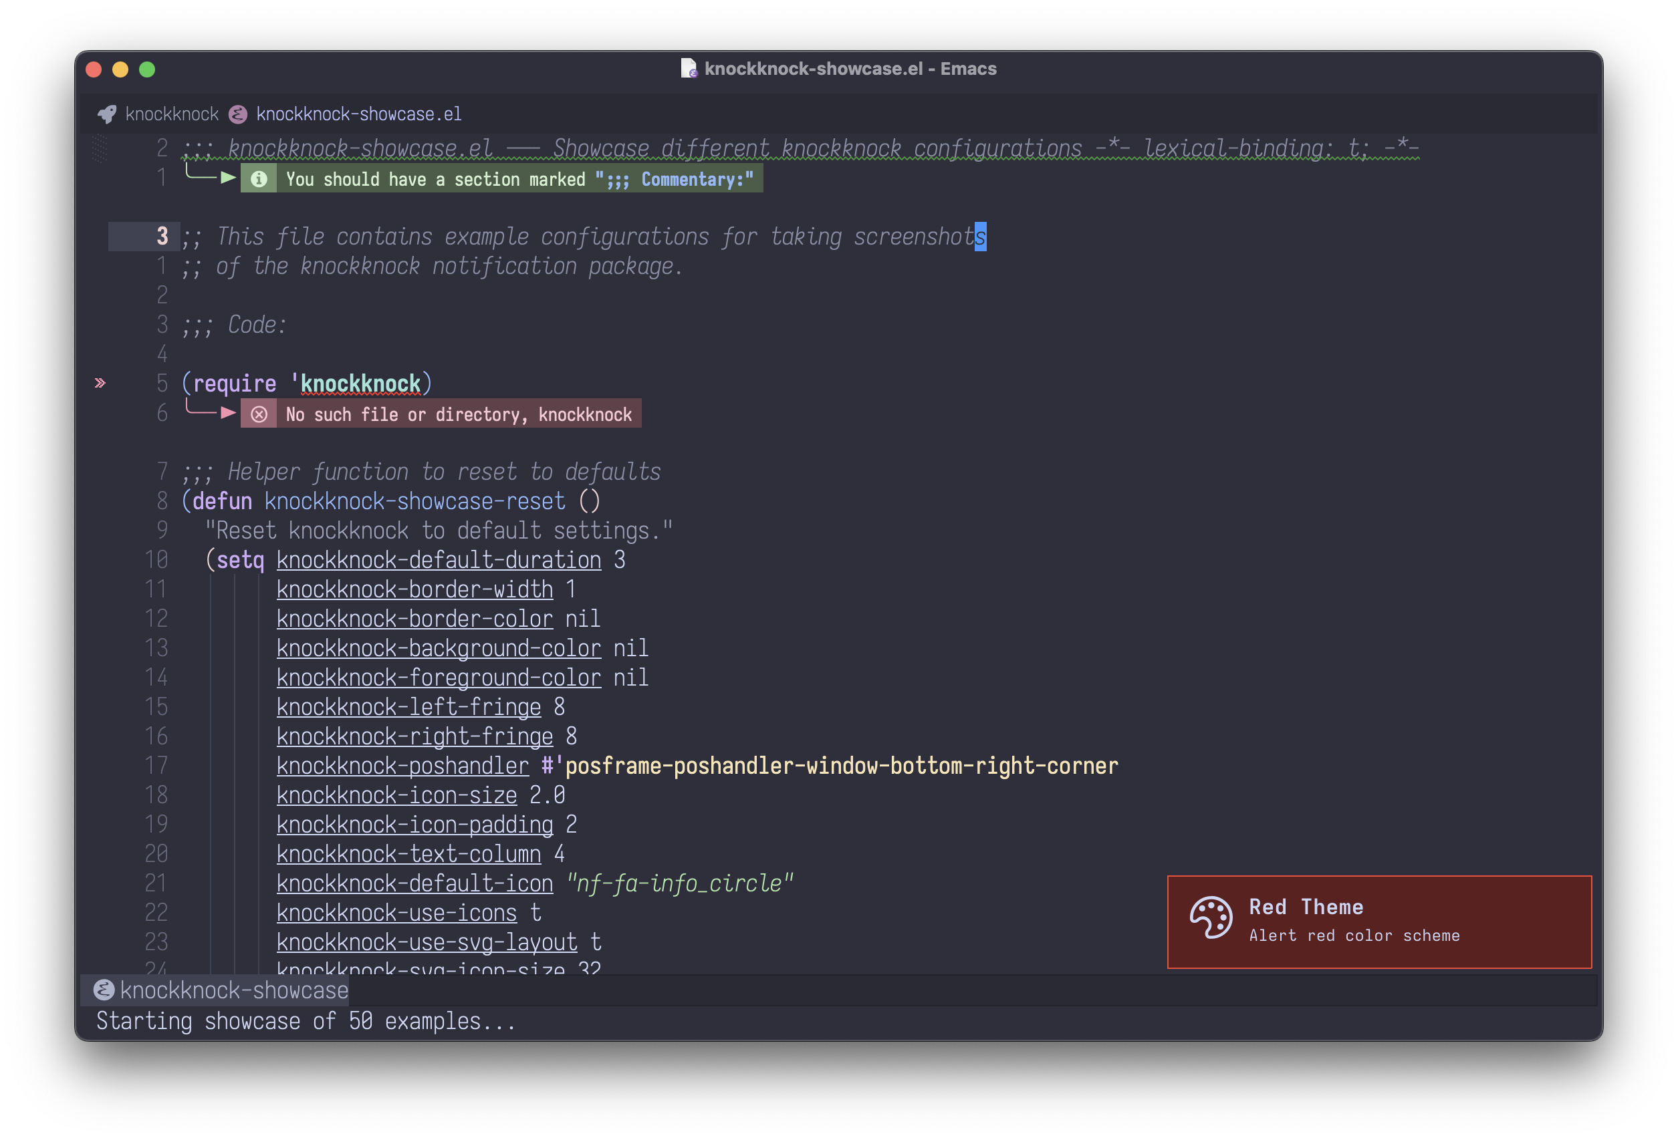Click line number 17 in the gutter
This screenshot has width=1678, height=1140.
[156, 766]
